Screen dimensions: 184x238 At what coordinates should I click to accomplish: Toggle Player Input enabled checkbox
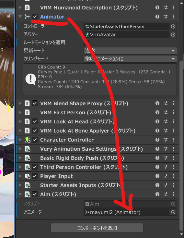coord(35,176)
